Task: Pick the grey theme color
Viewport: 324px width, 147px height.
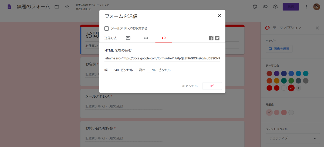Action: [306, 81]
